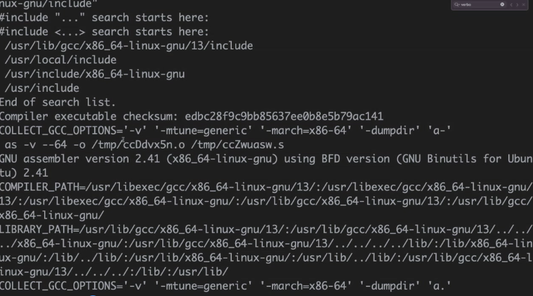The image size is (533, 296).
Task: Click the /usr/include/x86_64-linux-gnu path line
Action: [95, 74]
